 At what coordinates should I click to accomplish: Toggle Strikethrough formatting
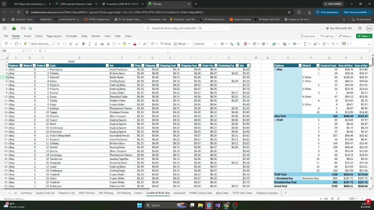click(x=102, y=44)
